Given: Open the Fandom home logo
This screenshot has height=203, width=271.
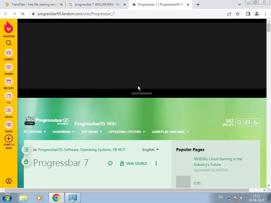Looking at the screenshot, I should pos(9,29).
